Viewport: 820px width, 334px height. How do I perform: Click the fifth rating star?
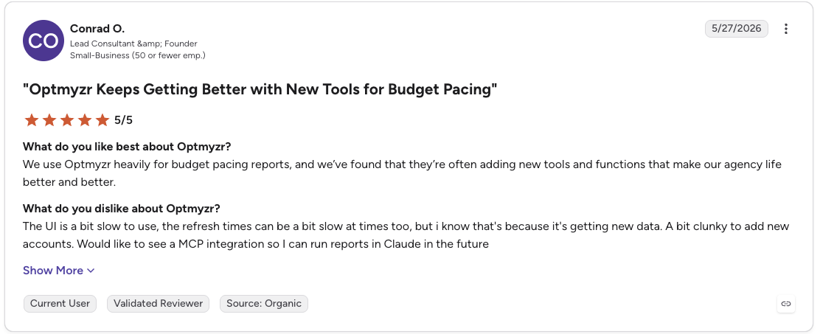(102, 120)
